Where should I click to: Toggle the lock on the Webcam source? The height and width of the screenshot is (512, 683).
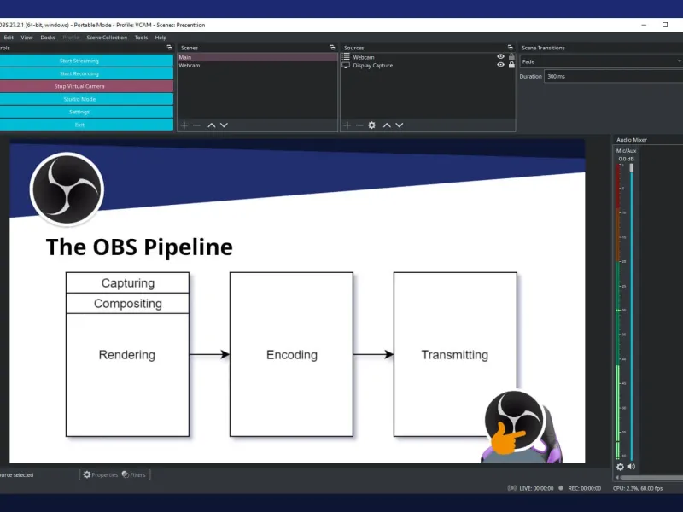pos(511,56)
